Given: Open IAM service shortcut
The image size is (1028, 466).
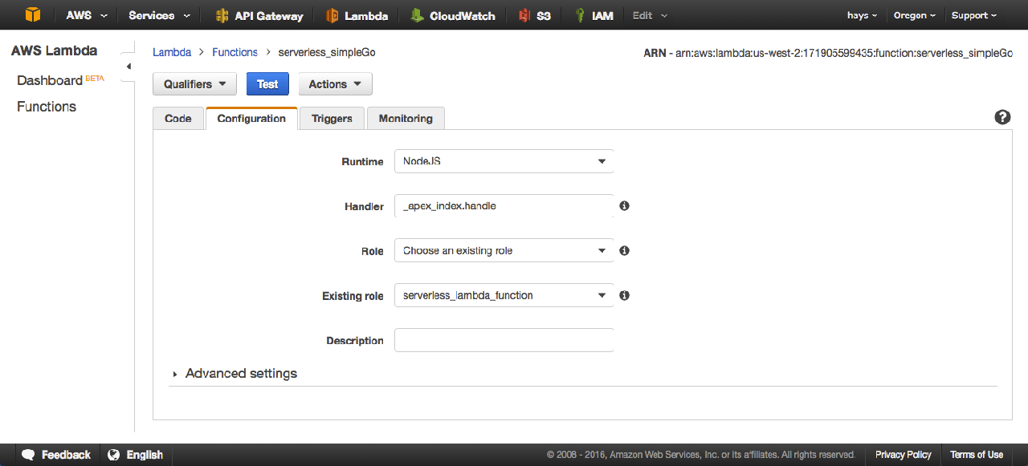Looking at the screenshot, I should point(594,15).
